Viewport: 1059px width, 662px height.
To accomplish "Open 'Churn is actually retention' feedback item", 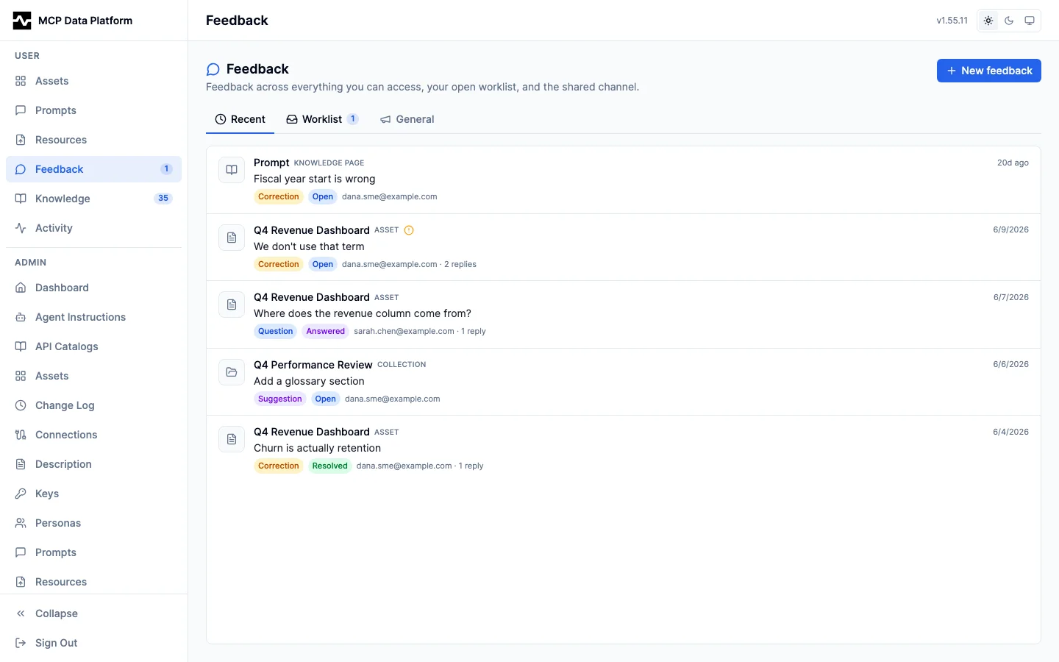I will tap(624, 449).
